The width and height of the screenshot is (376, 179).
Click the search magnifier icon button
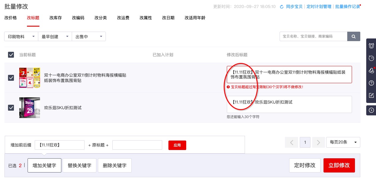coord(353,36)
